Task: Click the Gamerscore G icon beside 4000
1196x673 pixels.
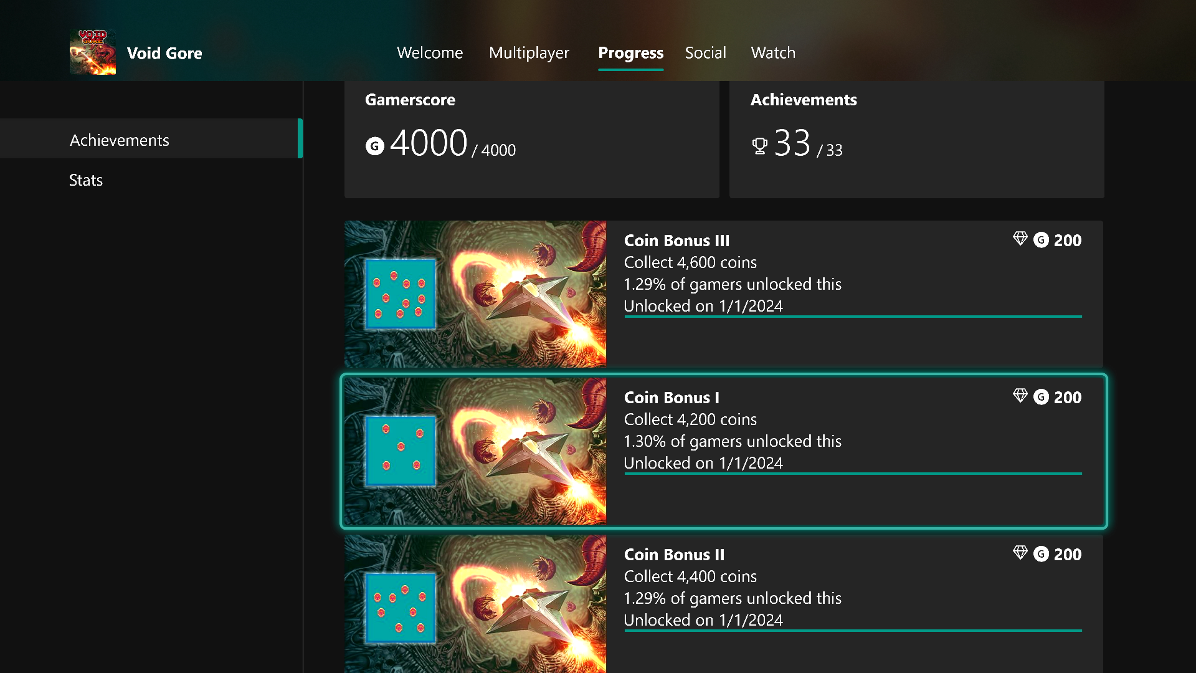Action: click(374, 146)
